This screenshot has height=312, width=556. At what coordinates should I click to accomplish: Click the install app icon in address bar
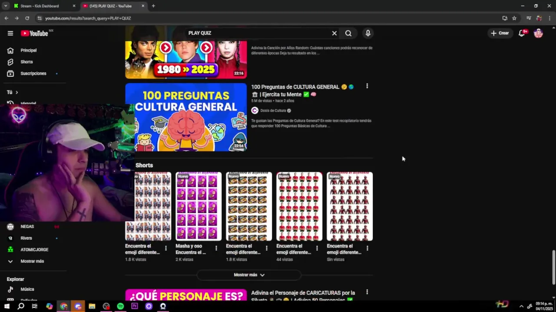click(x=505, y=18)
